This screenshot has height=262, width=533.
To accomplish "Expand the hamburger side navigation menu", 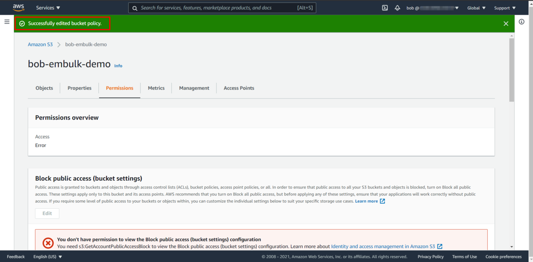I will point(7,22).
